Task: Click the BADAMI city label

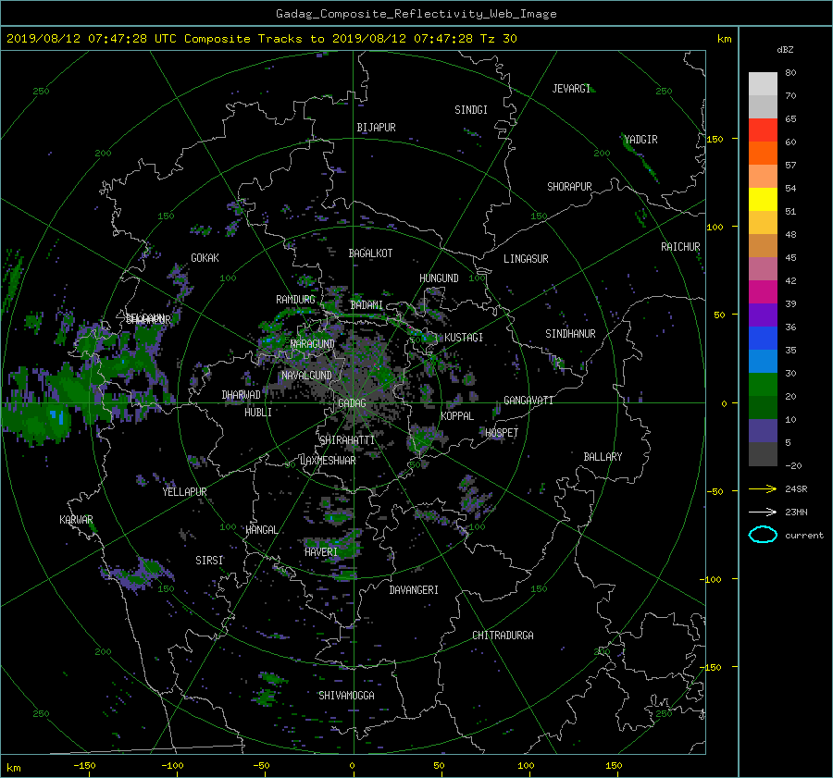Action: pos(367,305)
